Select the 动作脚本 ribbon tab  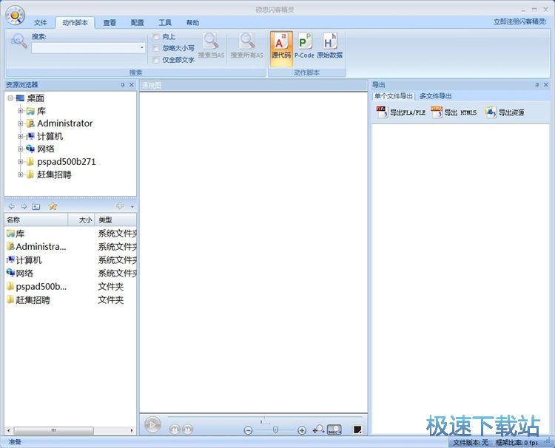tap(75, 23)
